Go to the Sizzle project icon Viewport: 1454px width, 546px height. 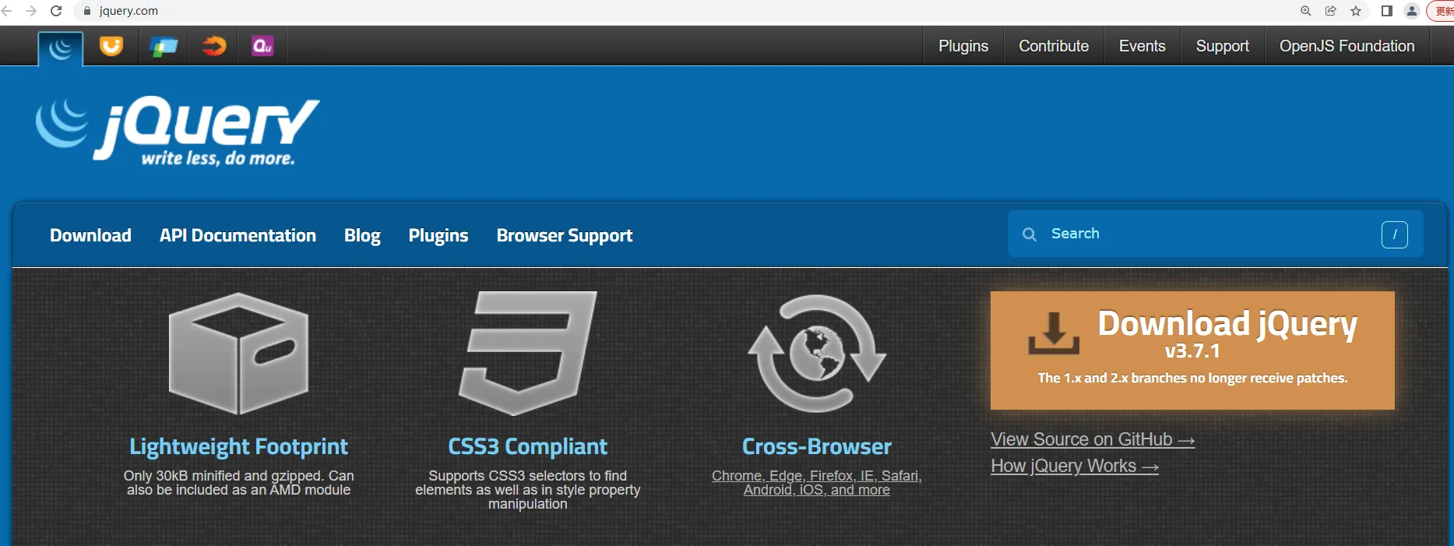(x=214, y=47)
